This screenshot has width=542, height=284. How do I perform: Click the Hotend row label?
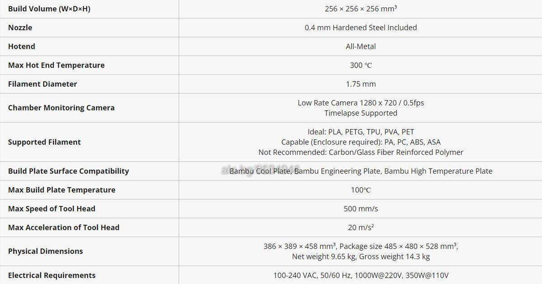[22, 46]
